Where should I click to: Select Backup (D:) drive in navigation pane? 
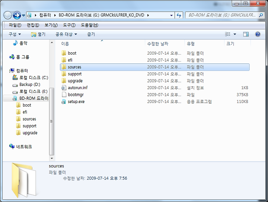pos(26,85)
